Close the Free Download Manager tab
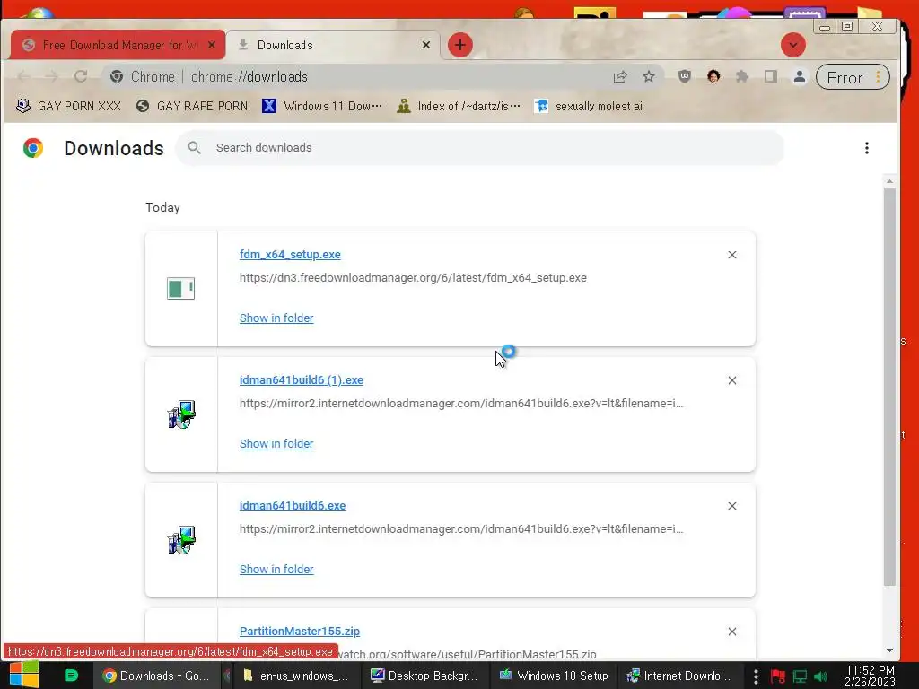Viewport: 919px width, 689px height. pos(212,45)
